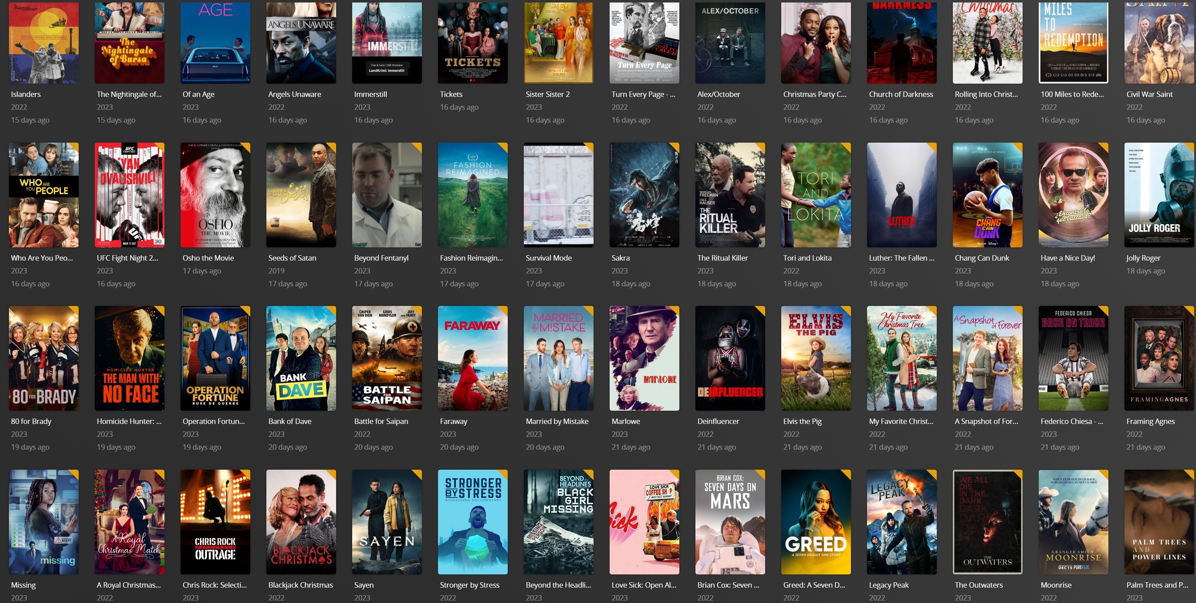Click the '100 Miles to Rede...' title

coord(1072,94)
